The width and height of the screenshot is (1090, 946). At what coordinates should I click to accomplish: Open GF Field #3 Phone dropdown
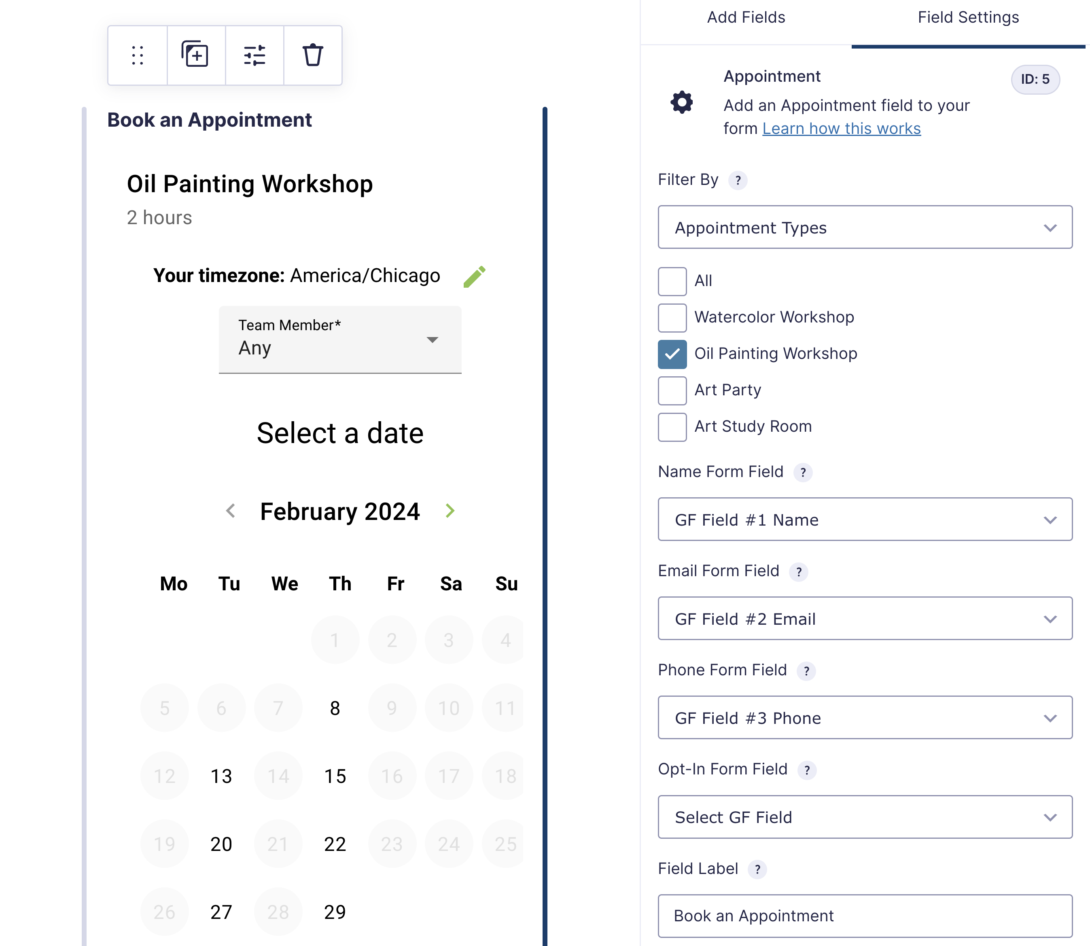coord(865,718)
